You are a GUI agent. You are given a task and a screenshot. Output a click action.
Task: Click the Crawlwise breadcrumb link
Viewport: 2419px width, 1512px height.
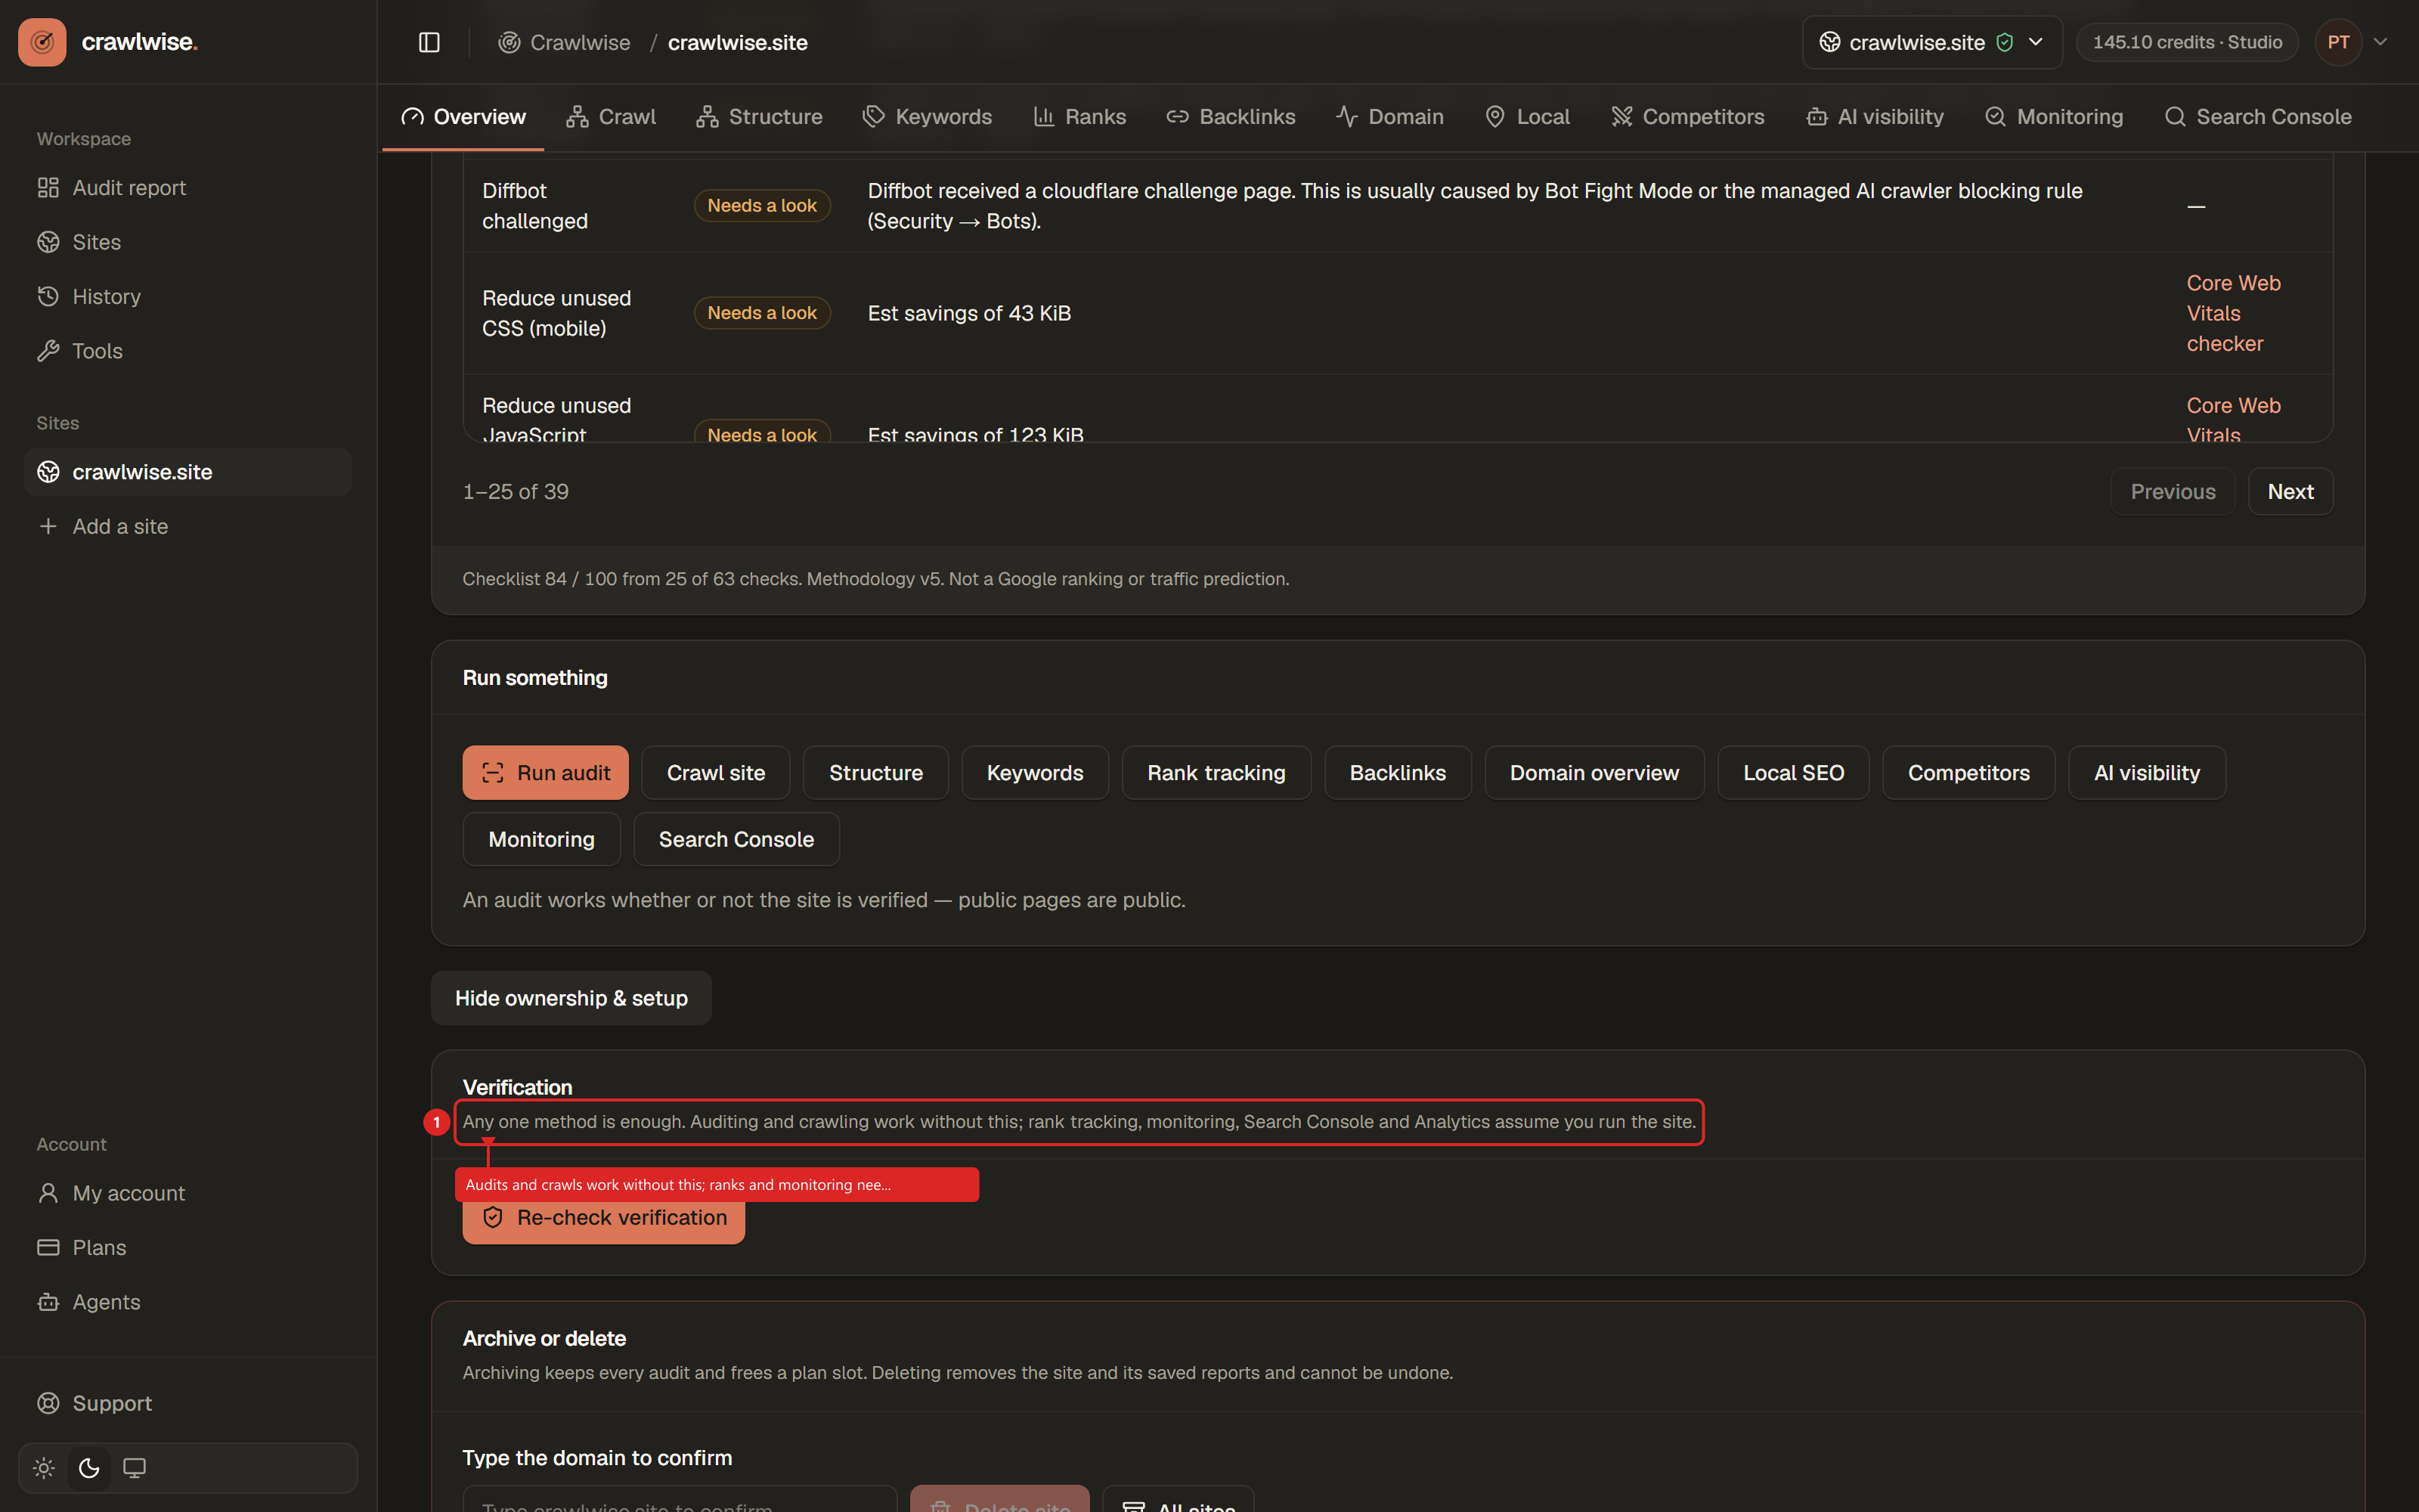pos(565,42)
